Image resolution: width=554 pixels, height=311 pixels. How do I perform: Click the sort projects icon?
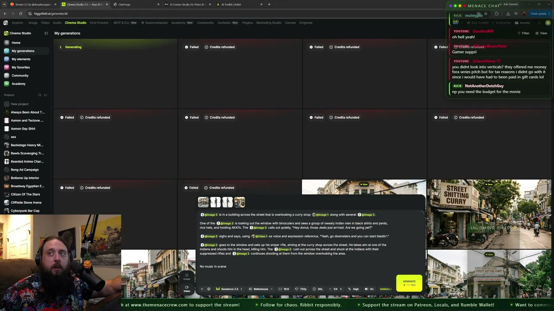[x=45, y=95]
